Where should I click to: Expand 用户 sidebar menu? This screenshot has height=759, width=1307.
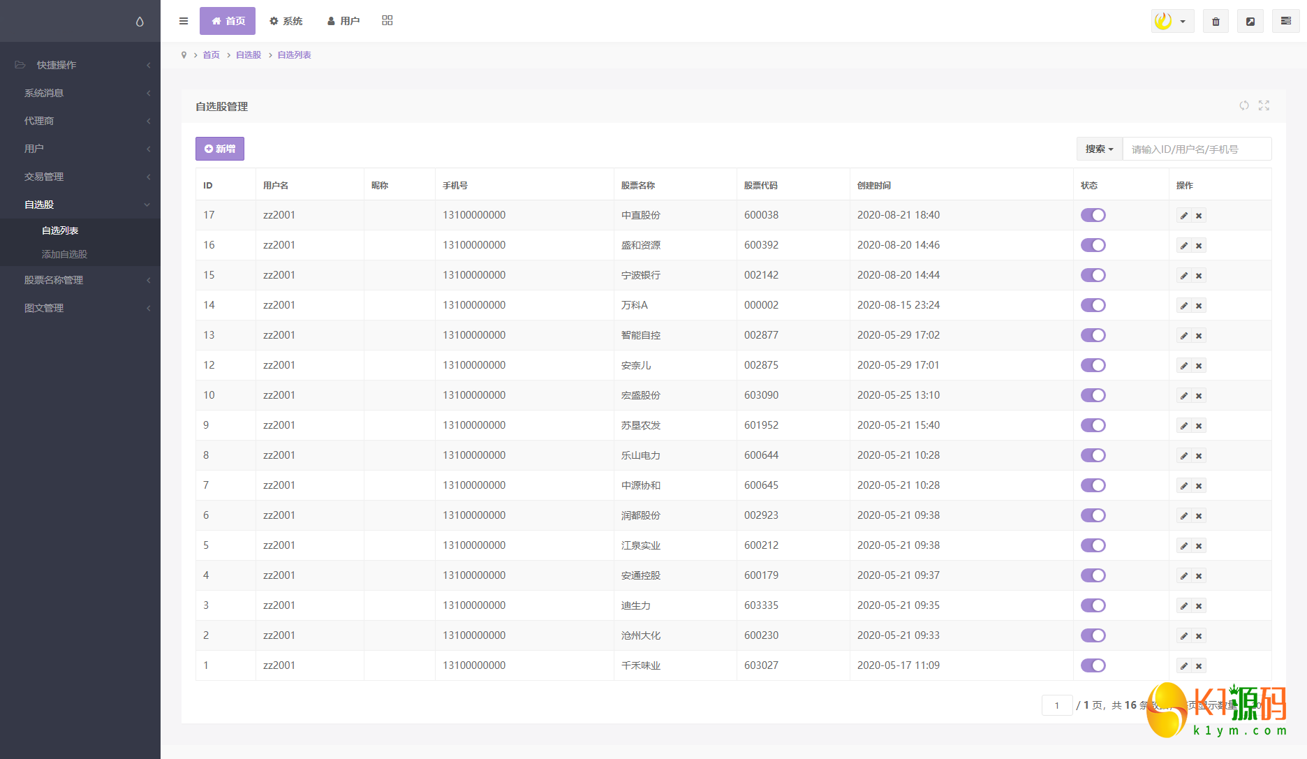[x=80, y=149]
